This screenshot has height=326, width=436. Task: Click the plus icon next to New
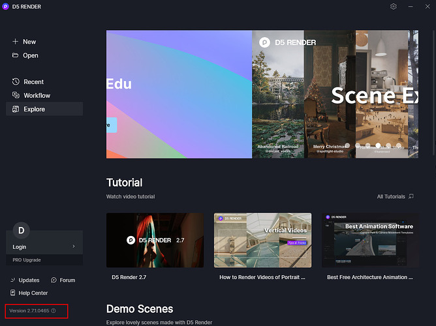[x=15, y=42]
